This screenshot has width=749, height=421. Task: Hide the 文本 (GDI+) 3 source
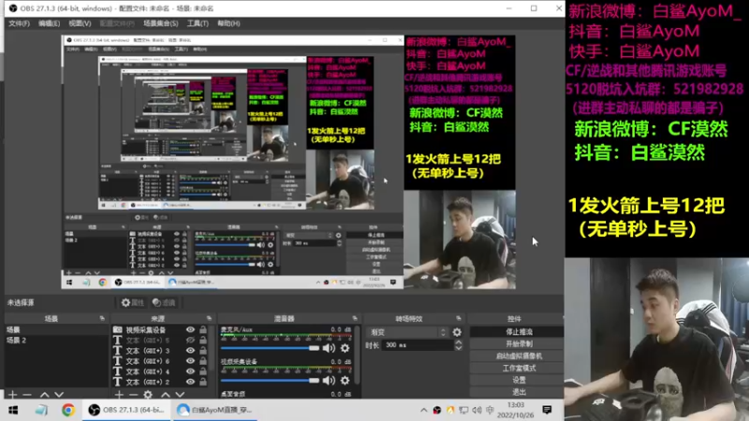[191, 351]
